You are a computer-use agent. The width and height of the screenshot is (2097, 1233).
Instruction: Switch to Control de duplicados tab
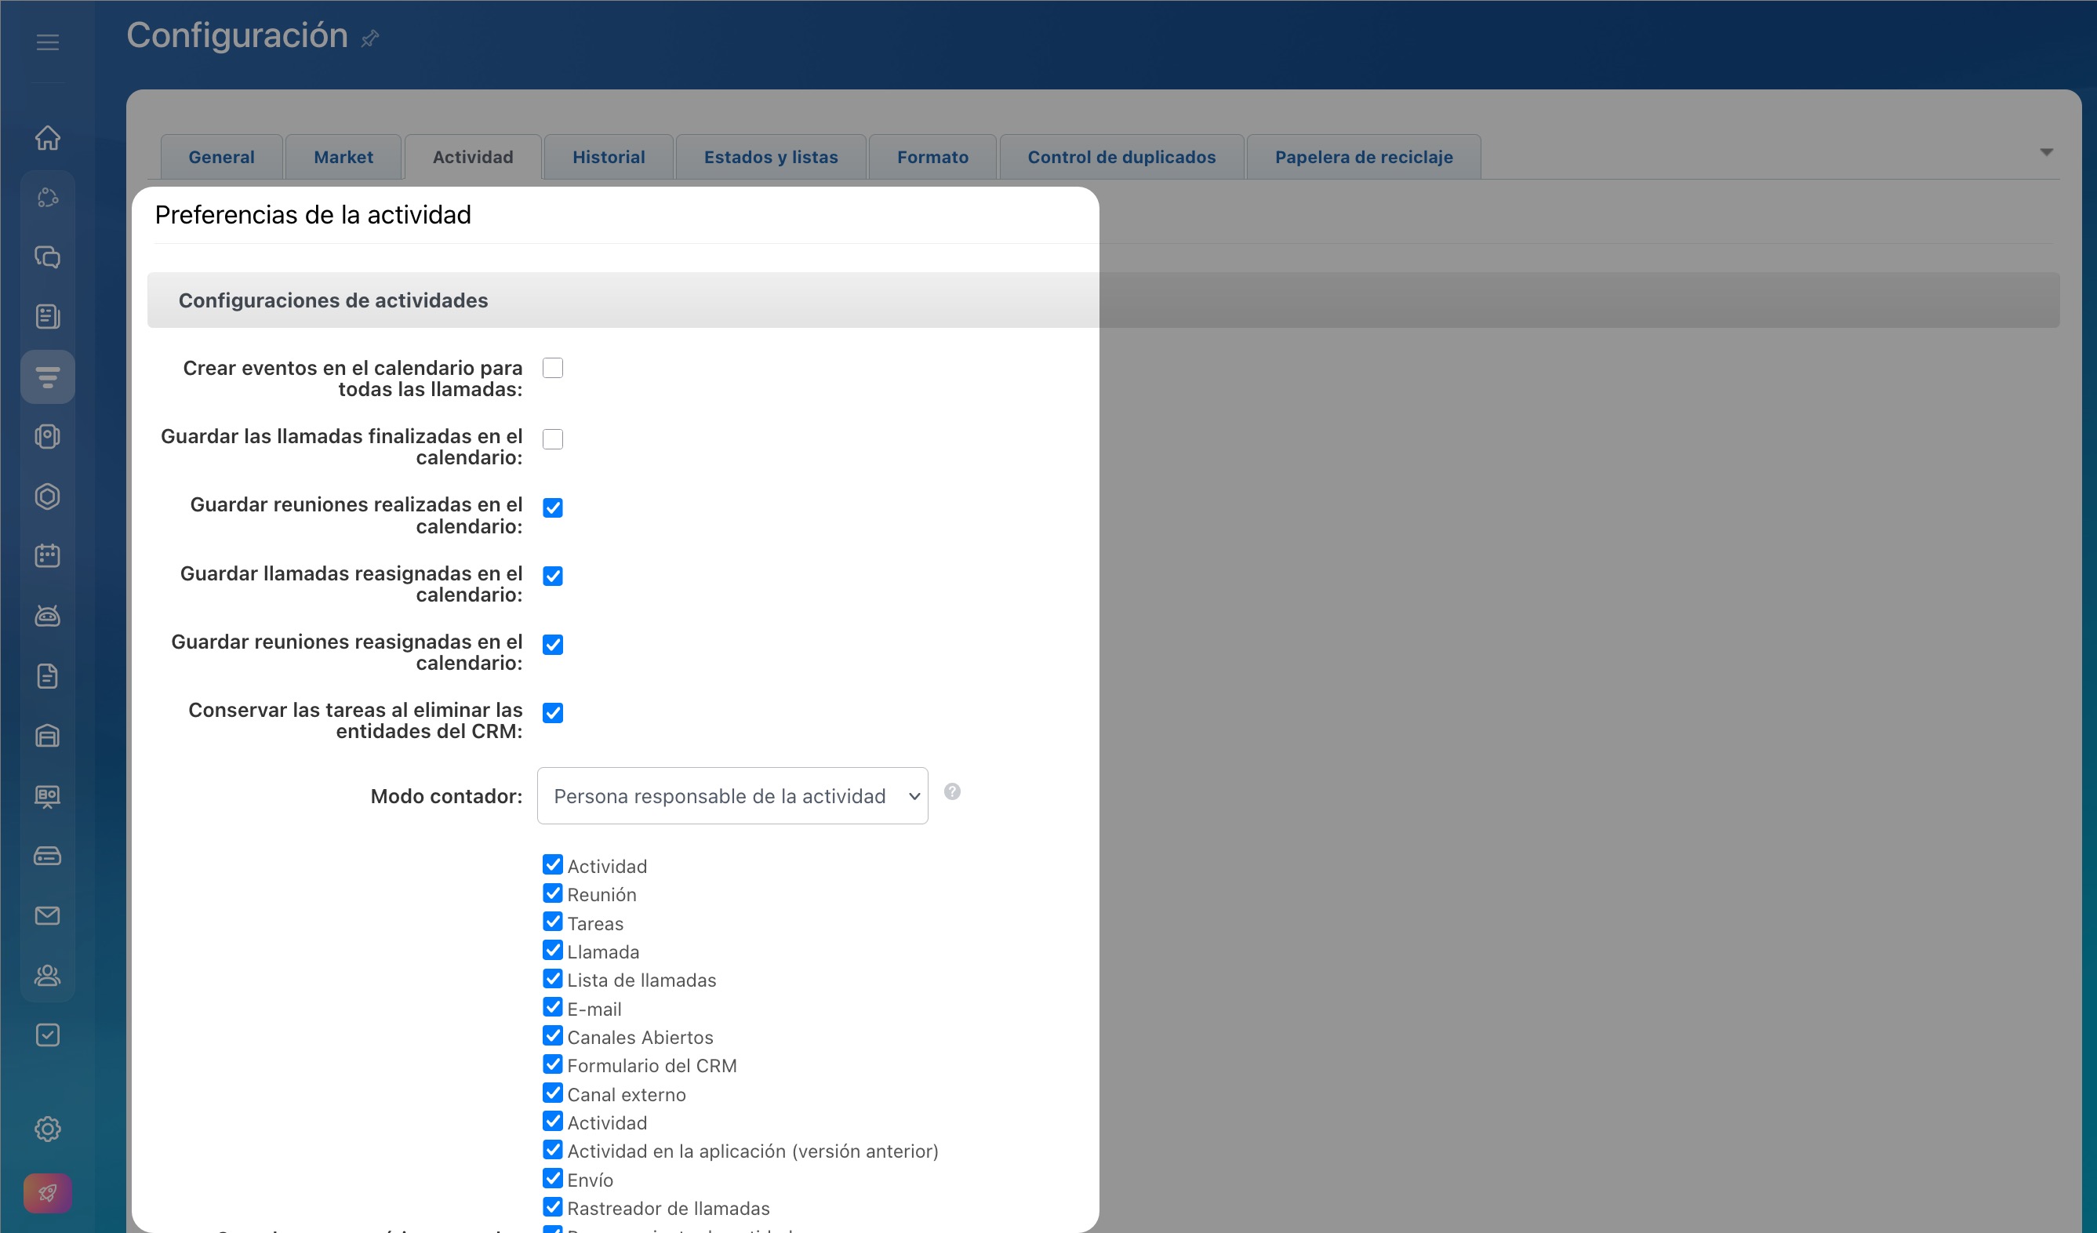[x=1121, y=158]
